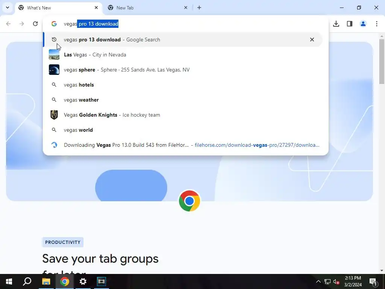The height and width of the screenshot is (289, 385).
Task: Click the history clock icon of first suggestion
Action: tap(54, 40)
